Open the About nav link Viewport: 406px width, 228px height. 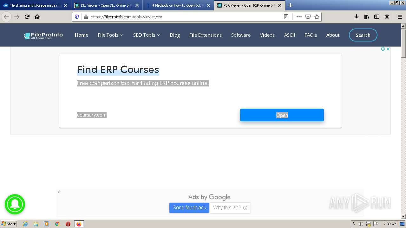coord(333,35)
